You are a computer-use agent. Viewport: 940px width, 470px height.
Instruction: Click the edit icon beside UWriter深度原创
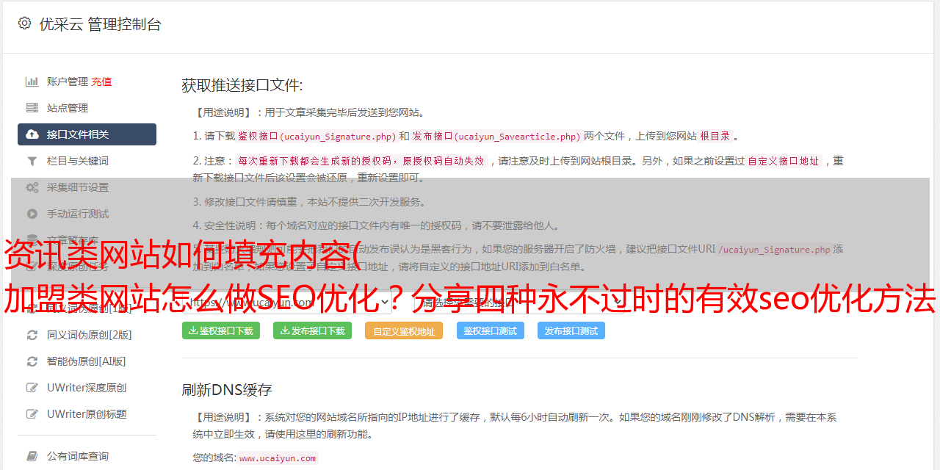click(x=32, y=388)
